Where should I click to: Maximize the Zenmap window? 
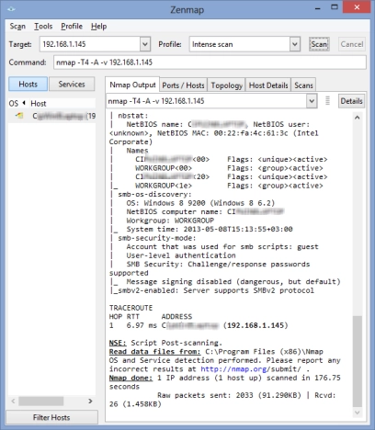pyautogui.click(x=335, y=7)
